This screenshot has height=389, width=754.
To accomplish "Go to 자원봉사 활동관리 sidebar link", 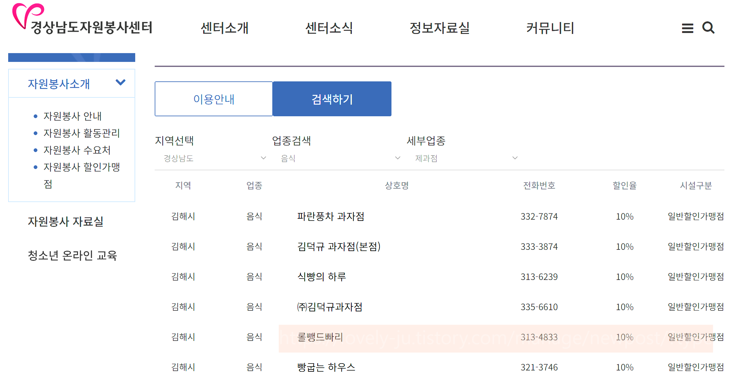I will tap(81, 133).
